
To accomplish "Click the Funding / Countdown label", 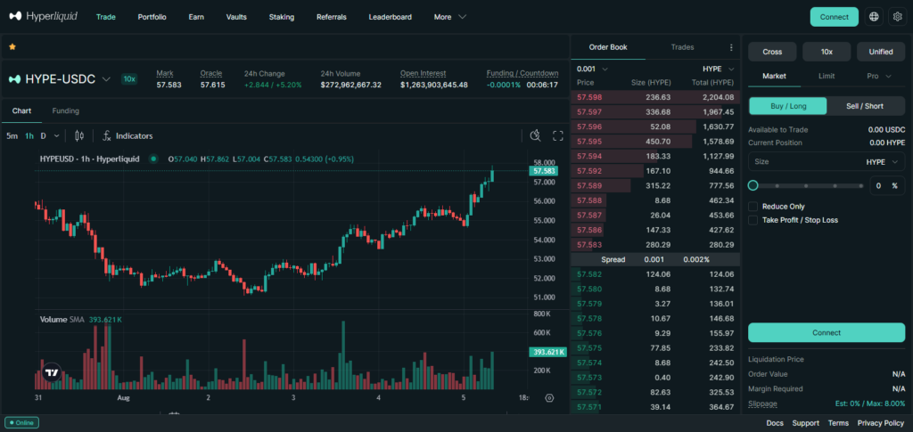I will point(522,73).
